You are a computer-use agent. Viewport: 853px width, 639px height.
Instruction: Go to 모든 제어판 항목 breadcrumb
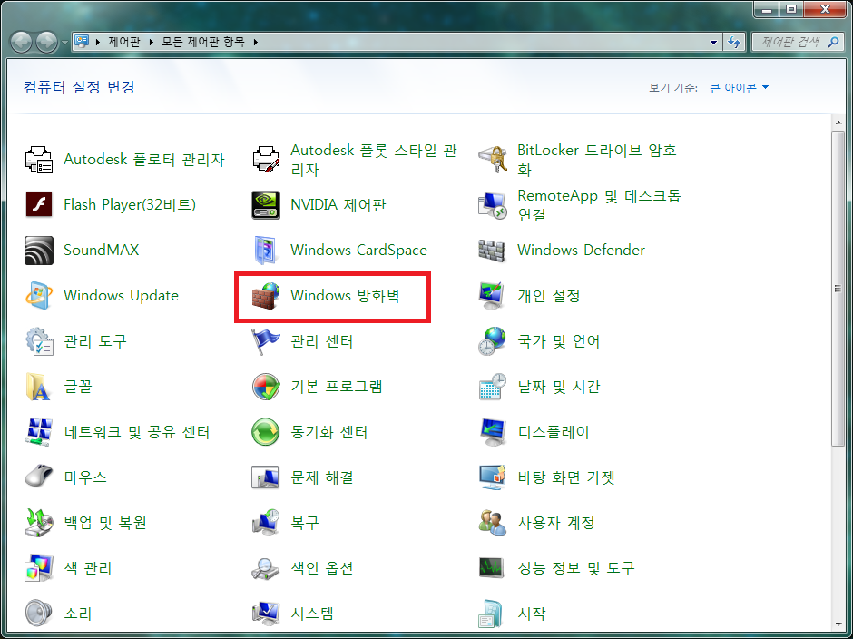pos(203,42)
